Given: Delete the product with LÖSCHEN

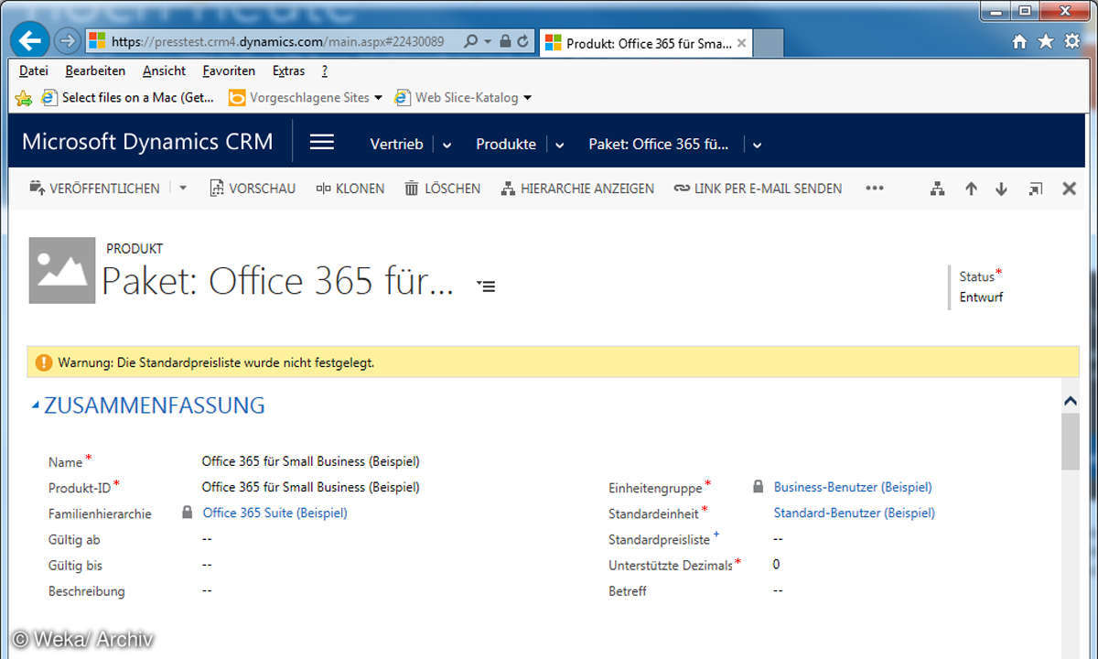Looking at the screenshot, I should point(442,189).
